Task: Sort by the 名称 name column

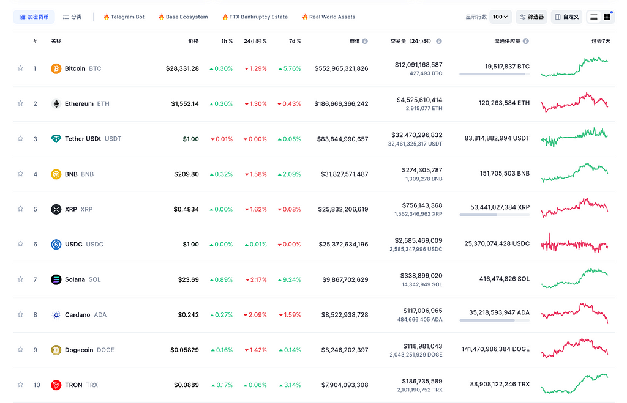Action: (56, 41)
